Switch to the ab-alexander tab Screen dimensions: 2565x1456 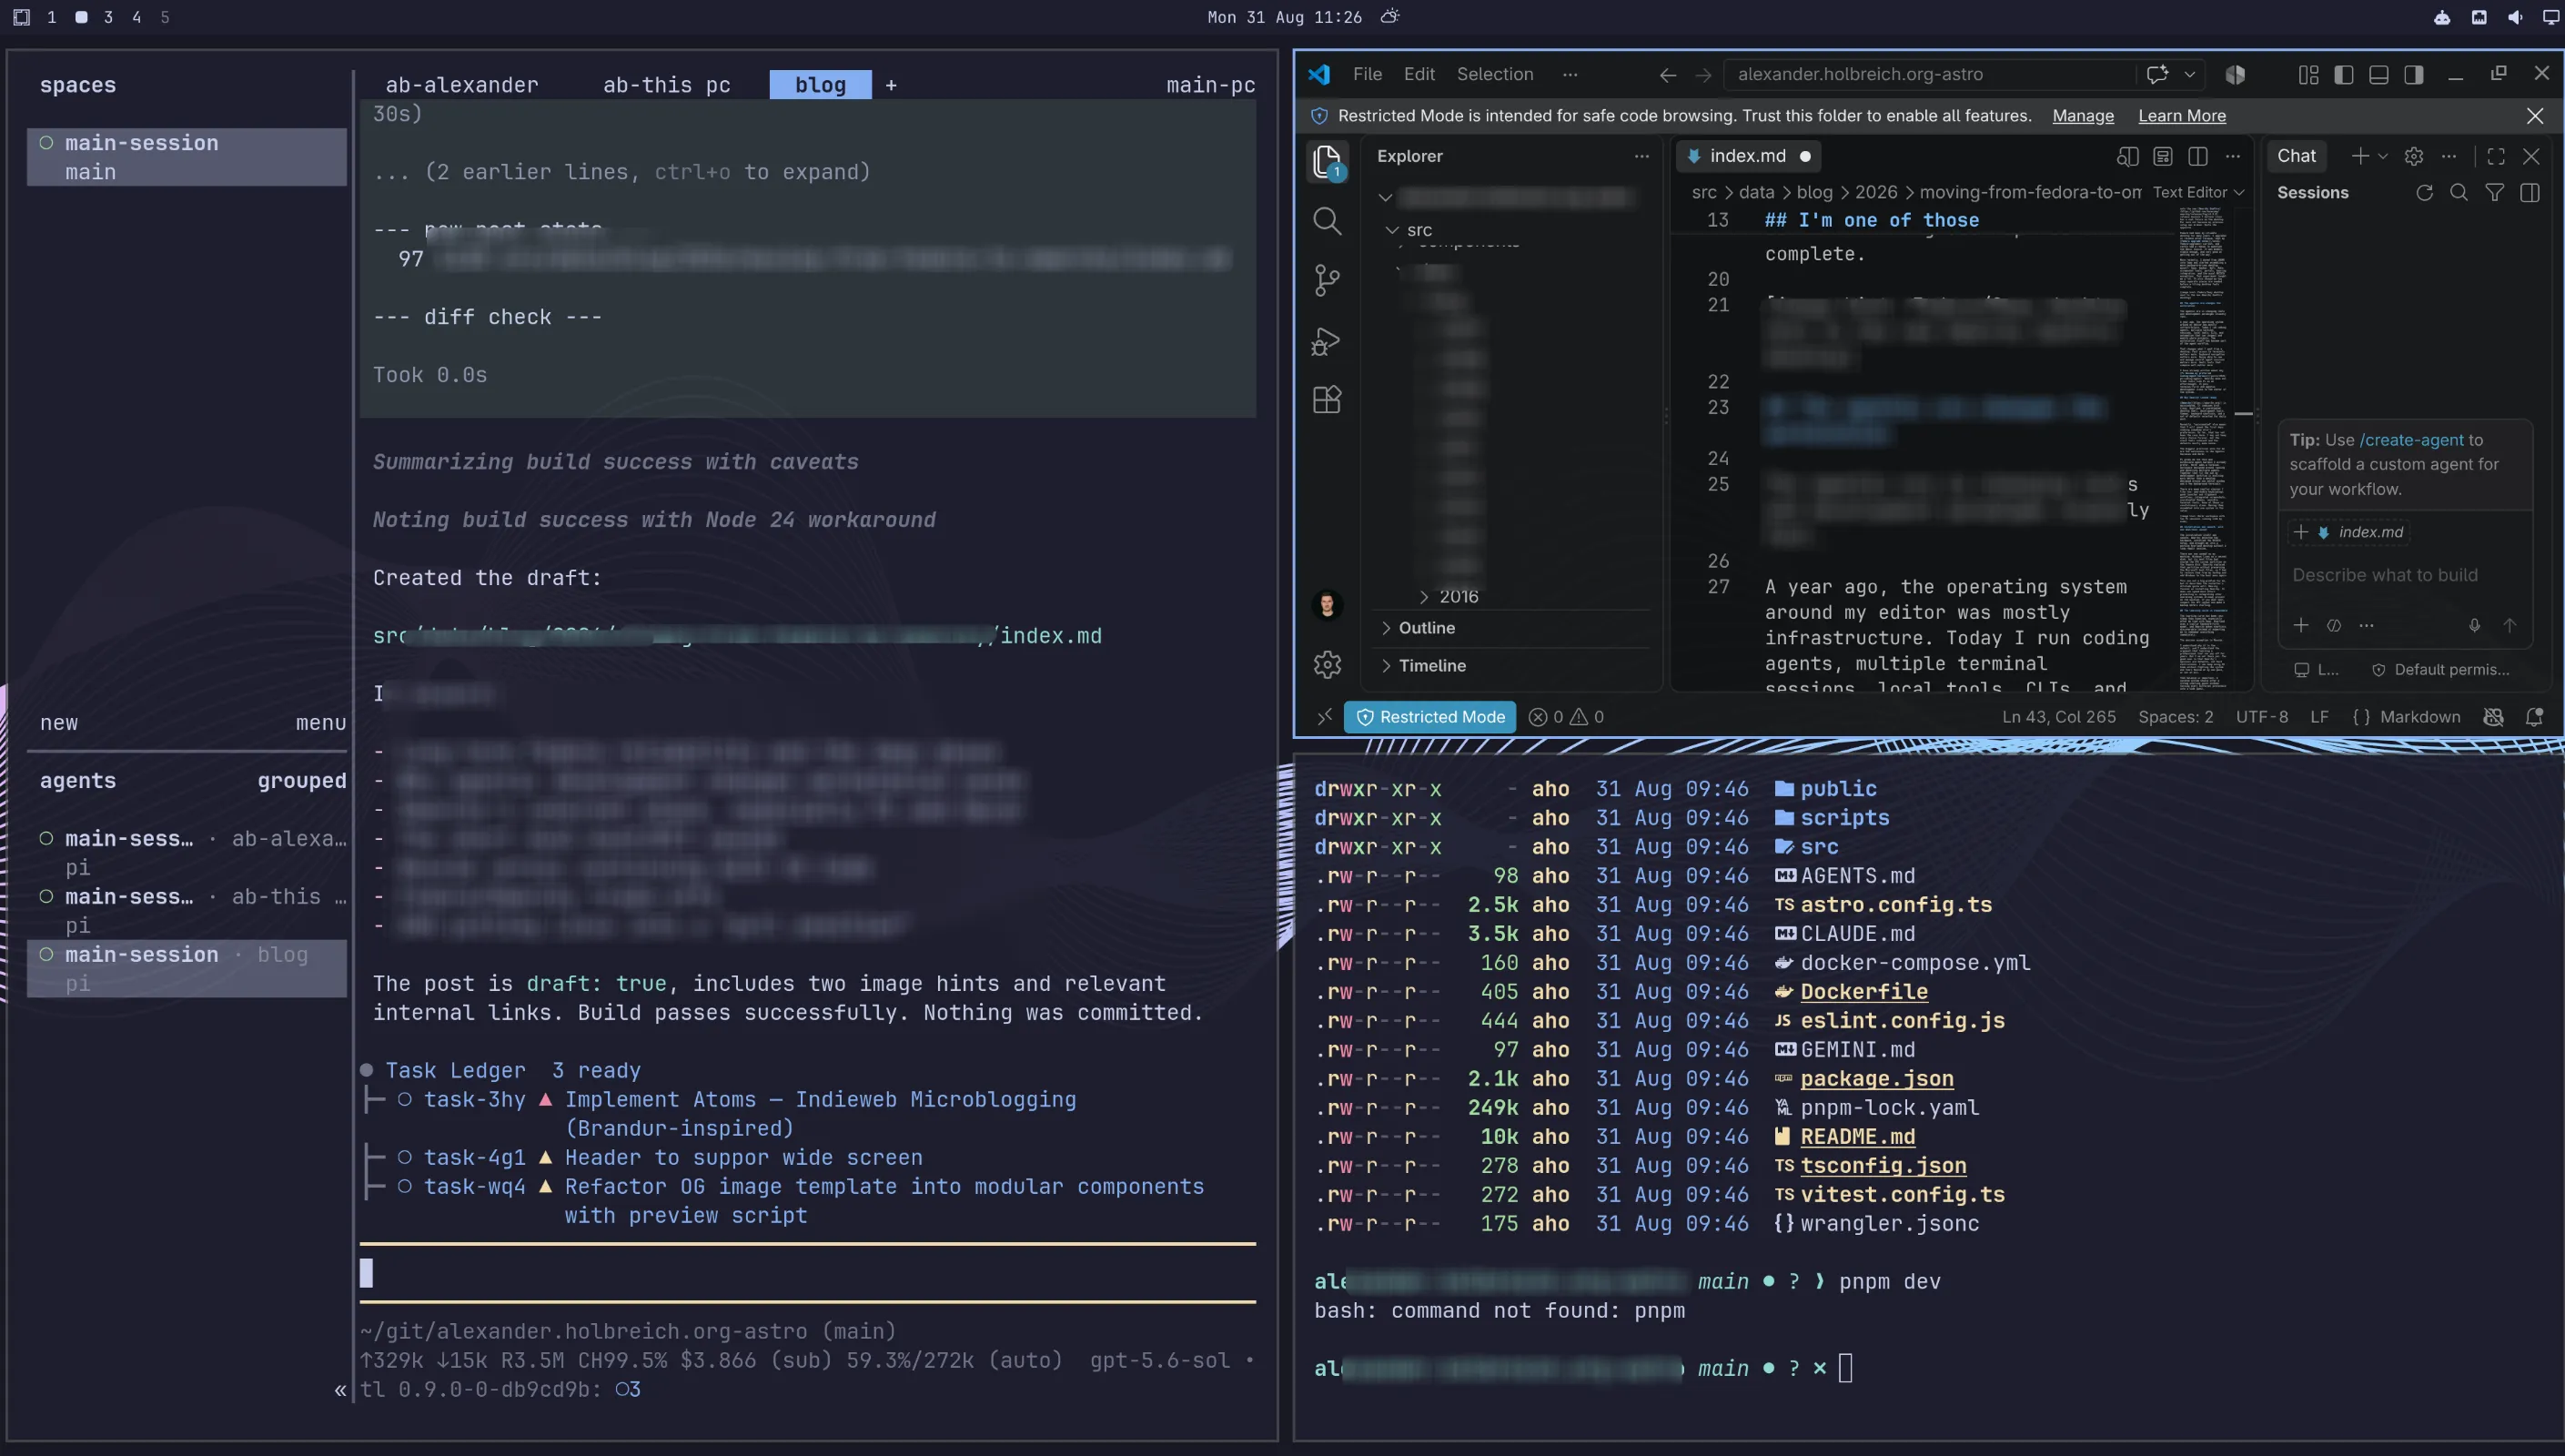coord(462,85)
